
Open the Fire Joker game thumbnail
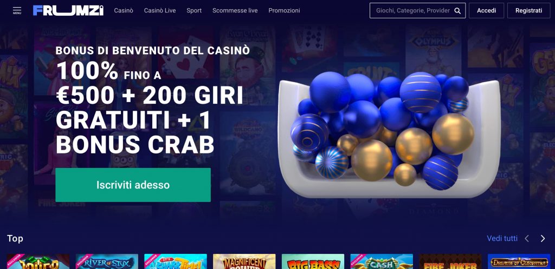(x=450, y=261)
